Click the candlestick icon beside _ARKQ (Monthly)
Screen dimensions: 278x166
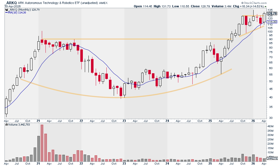(6, 10)
